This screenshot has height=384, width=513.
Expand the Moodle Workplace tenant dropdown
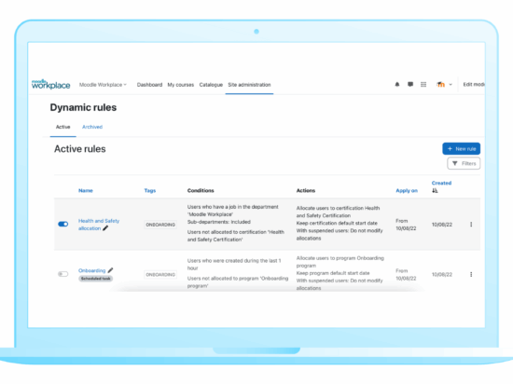point(103,85)
